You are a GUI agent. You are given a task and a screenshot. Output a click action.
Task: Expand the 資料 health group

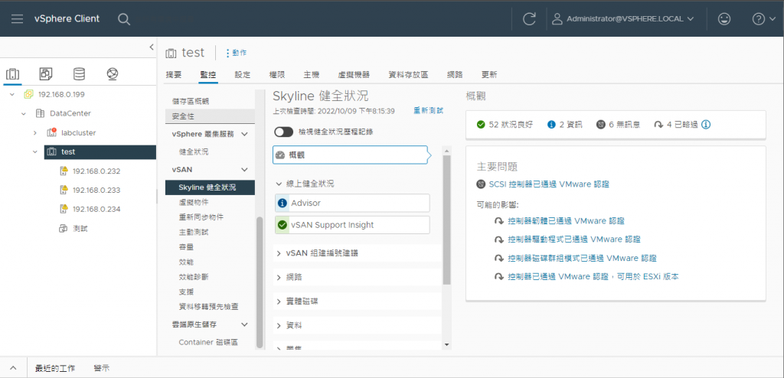[279, 325]
